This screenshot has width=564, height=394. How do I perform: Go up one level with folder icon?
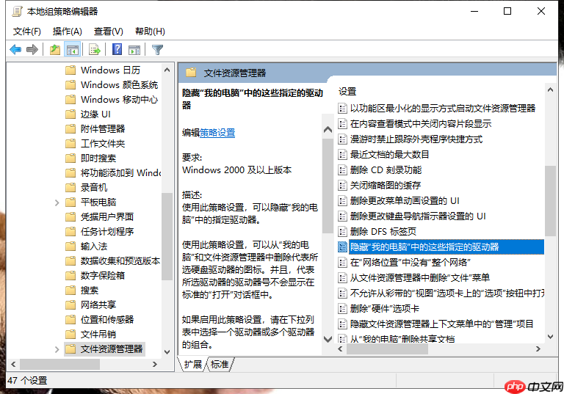[x=55, y=49]
